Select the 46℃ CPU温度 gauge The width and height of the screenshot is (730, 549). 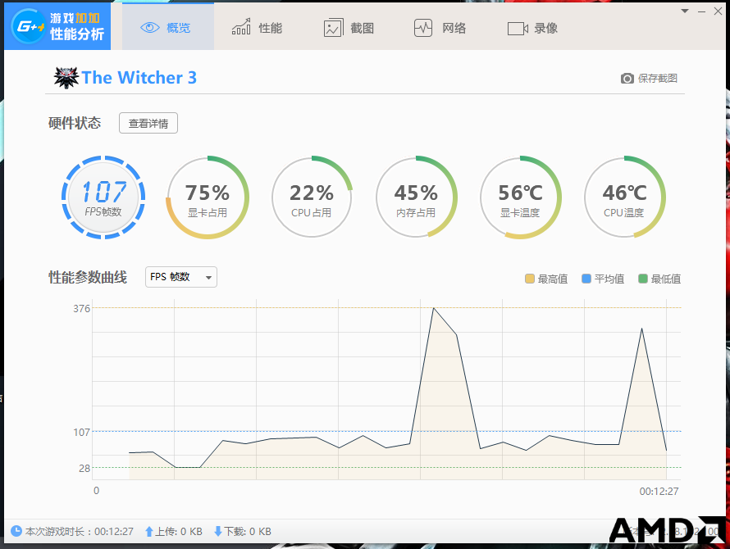pos(625,197)
